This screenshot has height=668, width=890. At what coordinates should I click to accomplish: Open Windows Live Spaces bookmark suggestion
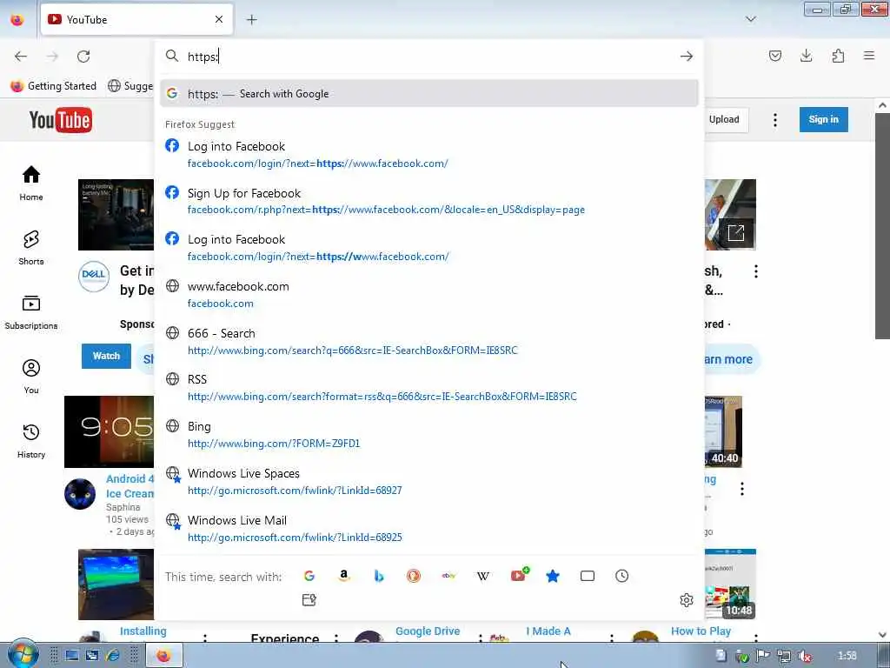[429, 481]
